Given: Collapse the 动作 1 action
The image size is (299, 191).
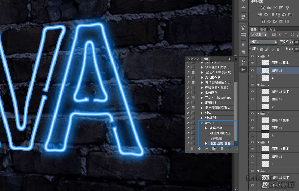Looking at the screenshot, I should [202, 123].
